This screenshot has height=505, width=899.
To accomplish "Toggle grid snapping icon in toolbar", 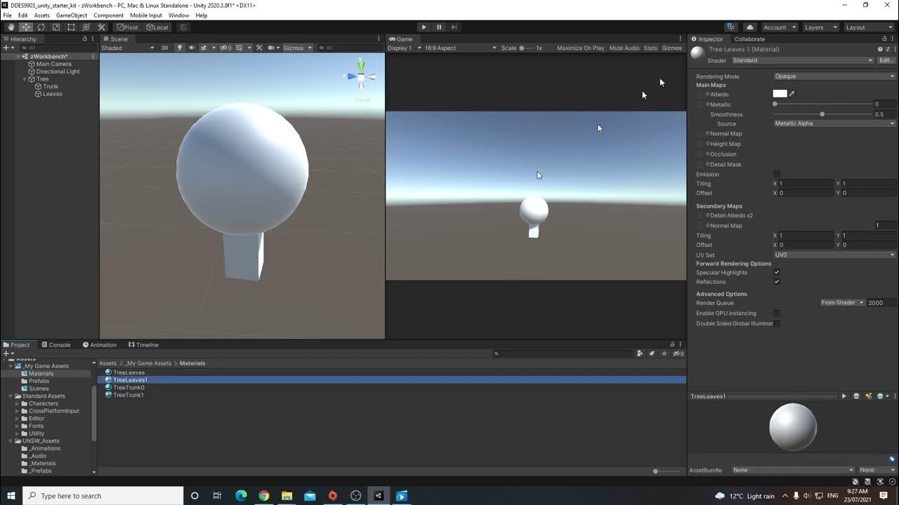I will pos(183,27).
